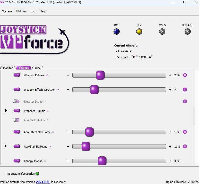The height and width of the screenshot is (184, 199).
Task: Reset AoA/Stall Buffeting with purple X
Action: tap(185, 147)
